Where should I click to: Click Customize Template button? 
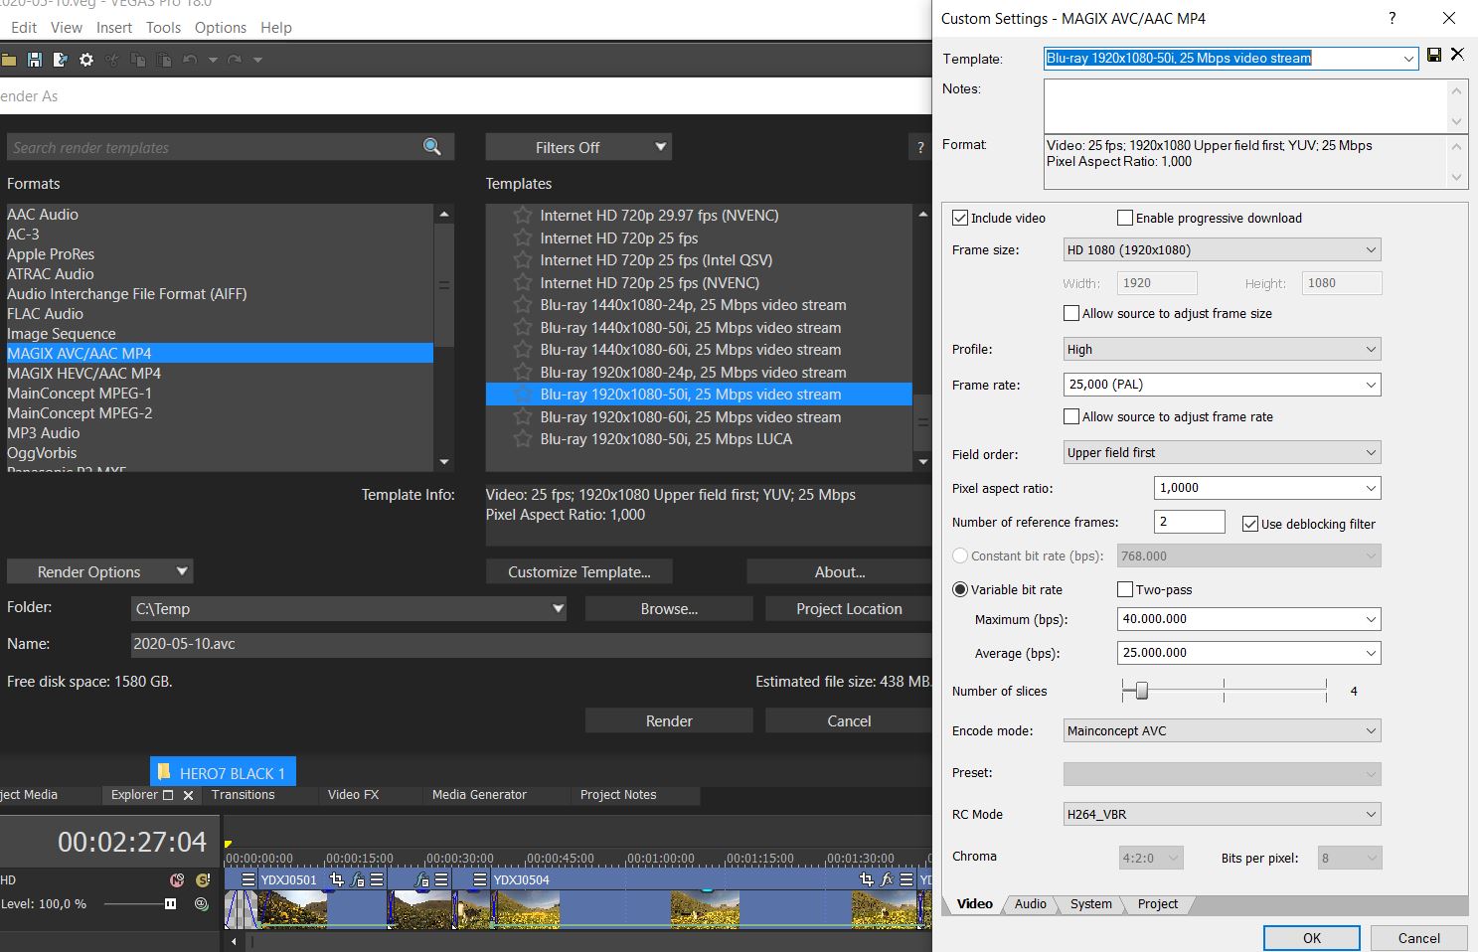pos(579,571)
